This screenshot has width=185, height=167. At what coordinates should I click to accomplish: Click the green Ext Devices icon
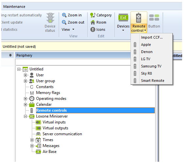click(123, 18)
